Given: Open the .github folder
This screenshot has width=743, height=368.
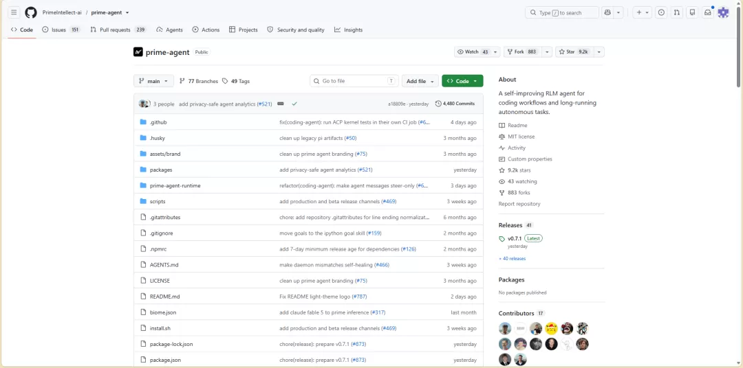Looking at the screenshot, I should pos(158,122).
